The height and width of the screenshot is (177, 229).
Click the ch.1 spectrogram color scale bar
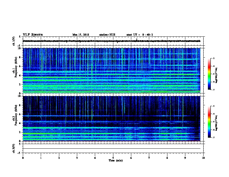tap(209, 74)
